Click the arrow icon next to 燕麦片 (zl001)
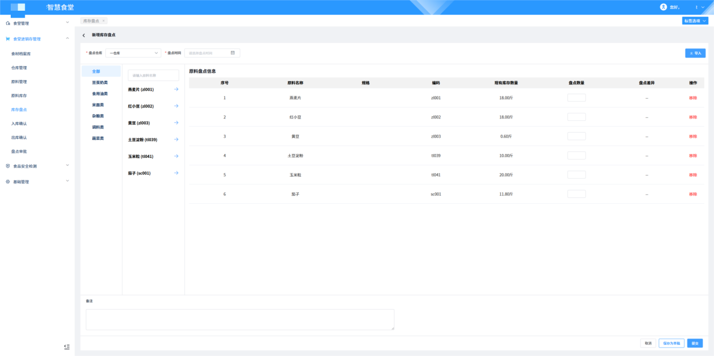Screen dimensions: 714x356 tap(176, 89)
